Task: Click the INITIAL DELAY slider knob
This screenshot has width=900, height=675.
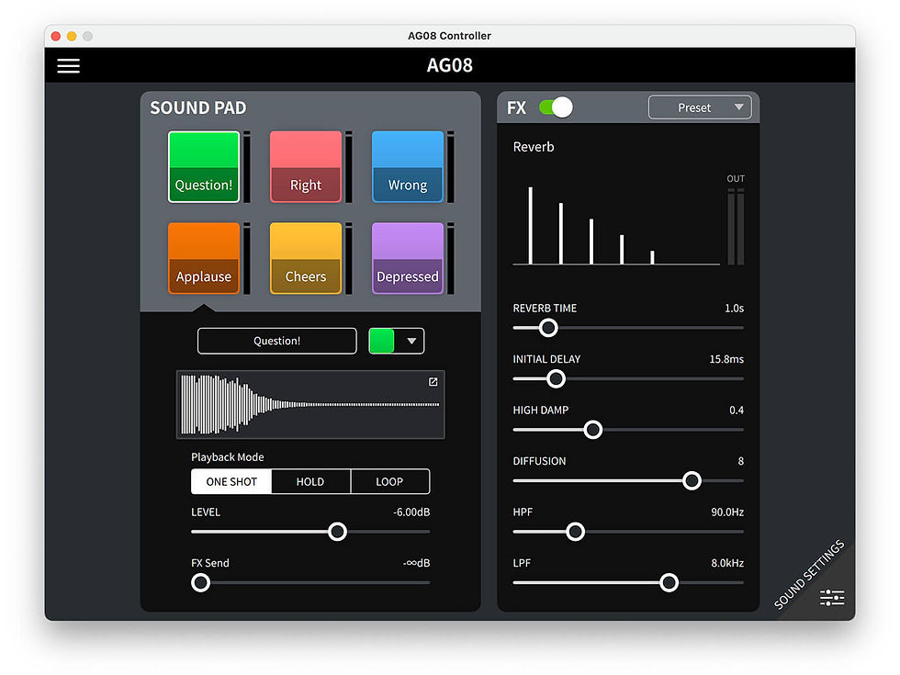Action: [556, 378]
